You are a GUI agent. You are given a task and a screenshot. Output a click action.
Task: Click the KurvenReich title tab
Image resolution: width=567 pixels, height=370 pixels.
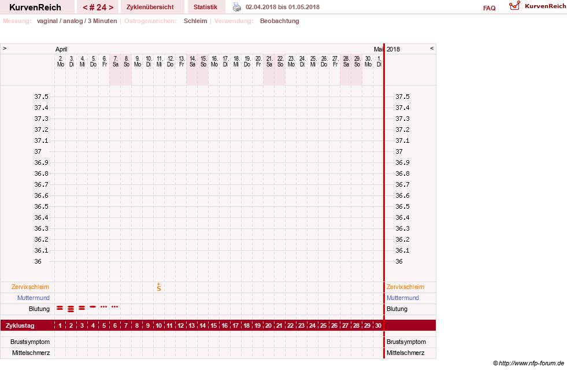35,7
